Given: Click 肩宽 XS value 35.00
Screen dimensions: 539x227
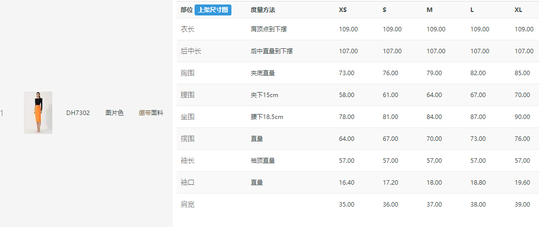Looking at the screenshot, I should click(x=346, y=205).
